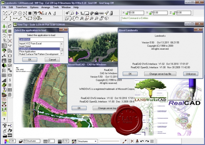Click the eyedropper style picker icon

125,141
